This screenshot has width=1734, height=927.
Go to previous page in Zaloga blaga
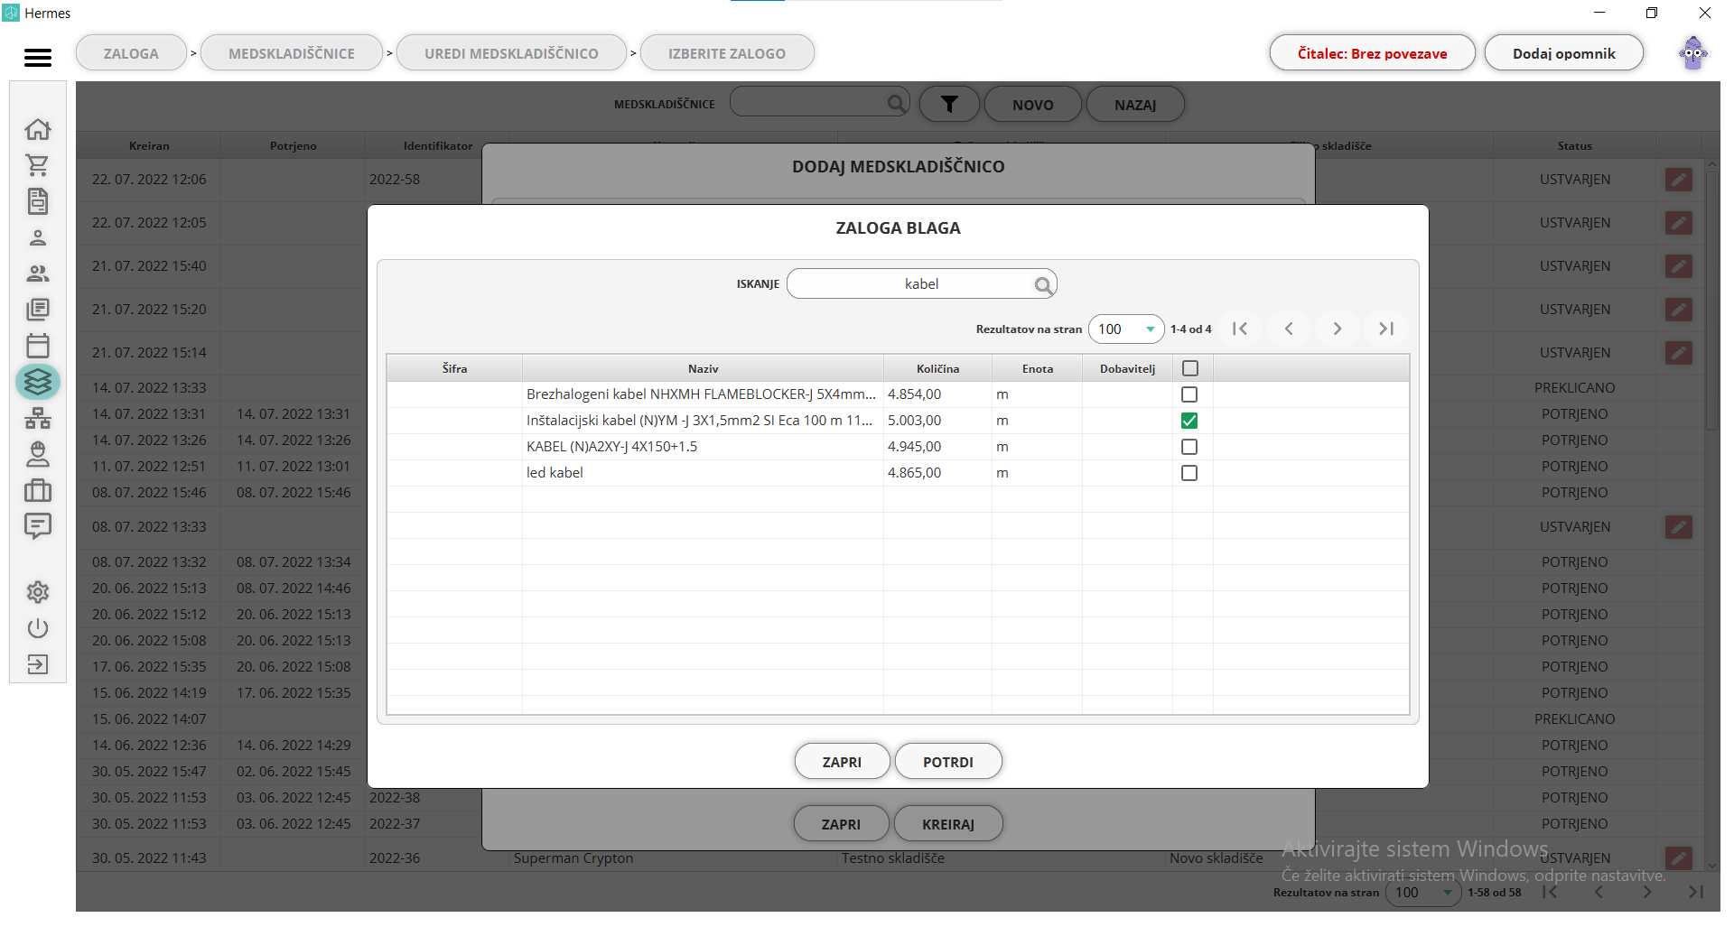(x=1289, y=329)
